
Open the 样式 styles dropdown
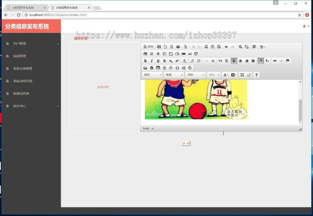pos(152,75)
